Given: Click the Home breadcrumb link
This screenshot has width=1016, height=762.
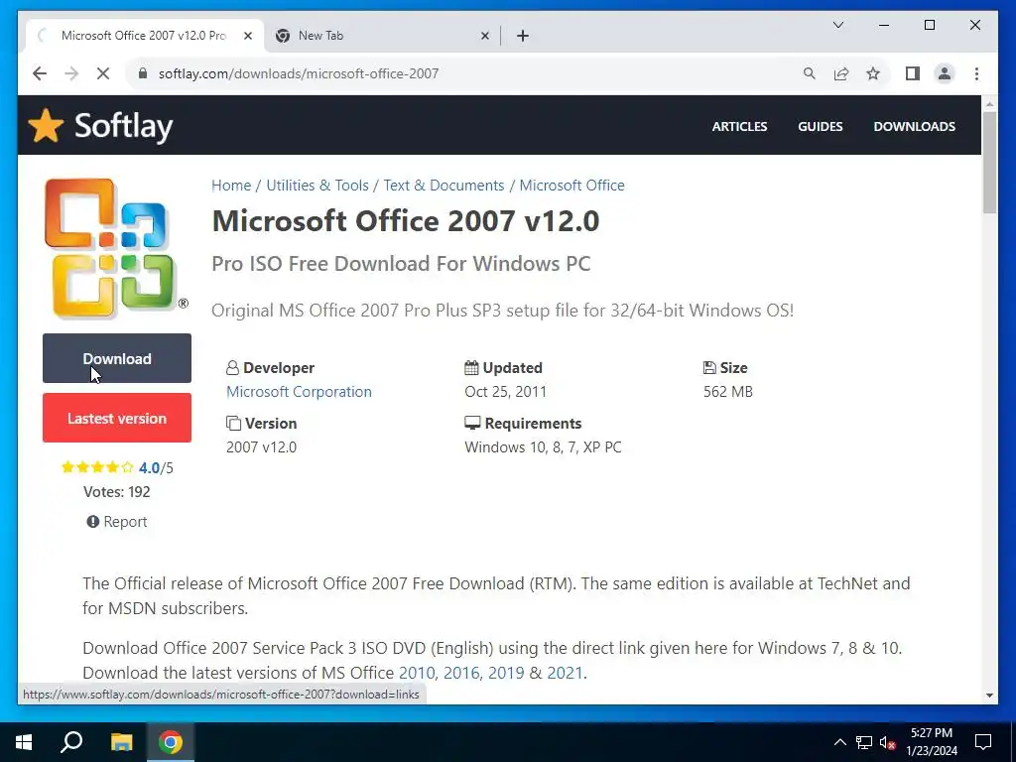Looking at the screenshot, I should (230, 186).
